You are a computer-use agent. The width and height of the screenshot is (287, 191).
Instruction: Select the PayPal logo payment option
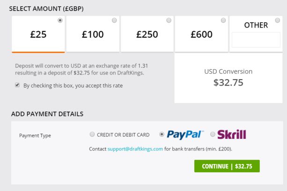tap(185, 135)
